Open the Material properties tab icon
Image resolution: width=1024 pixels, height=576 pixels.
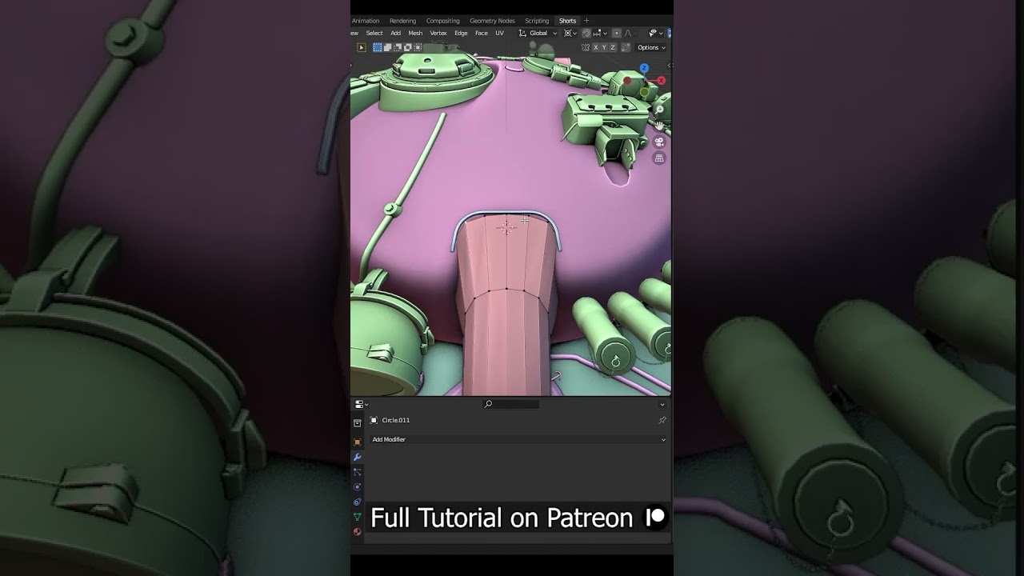click(x=358, y=531)
